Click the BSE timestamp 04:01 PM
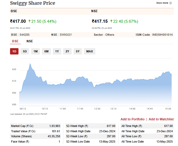Image resolution: width=178 pixels, height=146 pixels. pos(20,28)
